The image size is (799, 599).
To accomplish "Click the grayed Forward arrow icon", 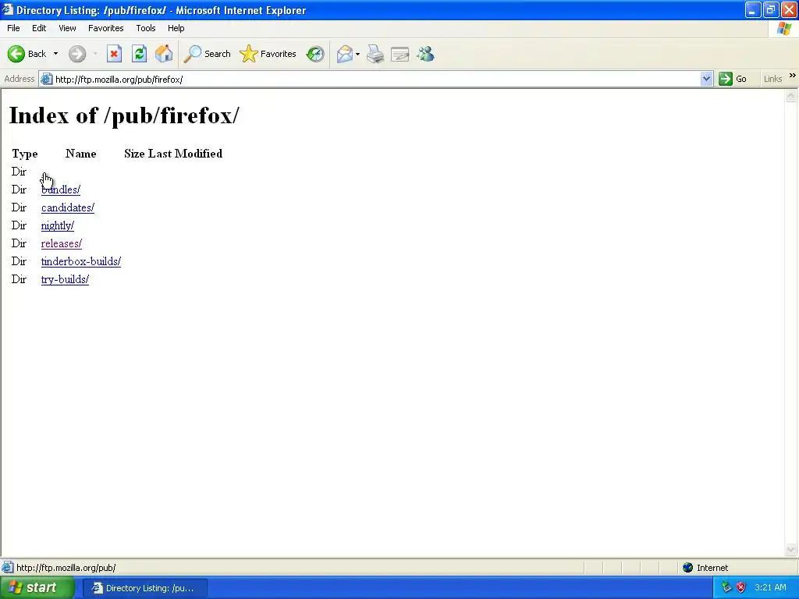I will (x=77, y=54).
